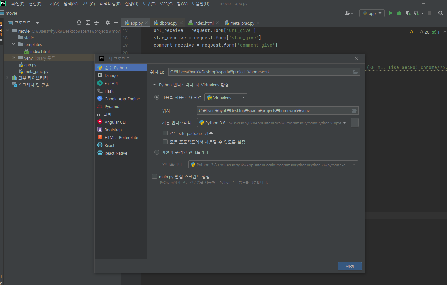
Task: Collapse the Python 인터프리터 section triangle
Action: 155,85
